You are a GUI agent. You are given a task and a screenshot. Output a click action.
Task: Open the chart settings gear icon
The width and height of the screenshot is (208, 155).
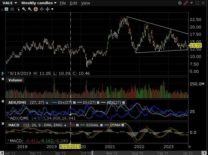tap(180, 3)
